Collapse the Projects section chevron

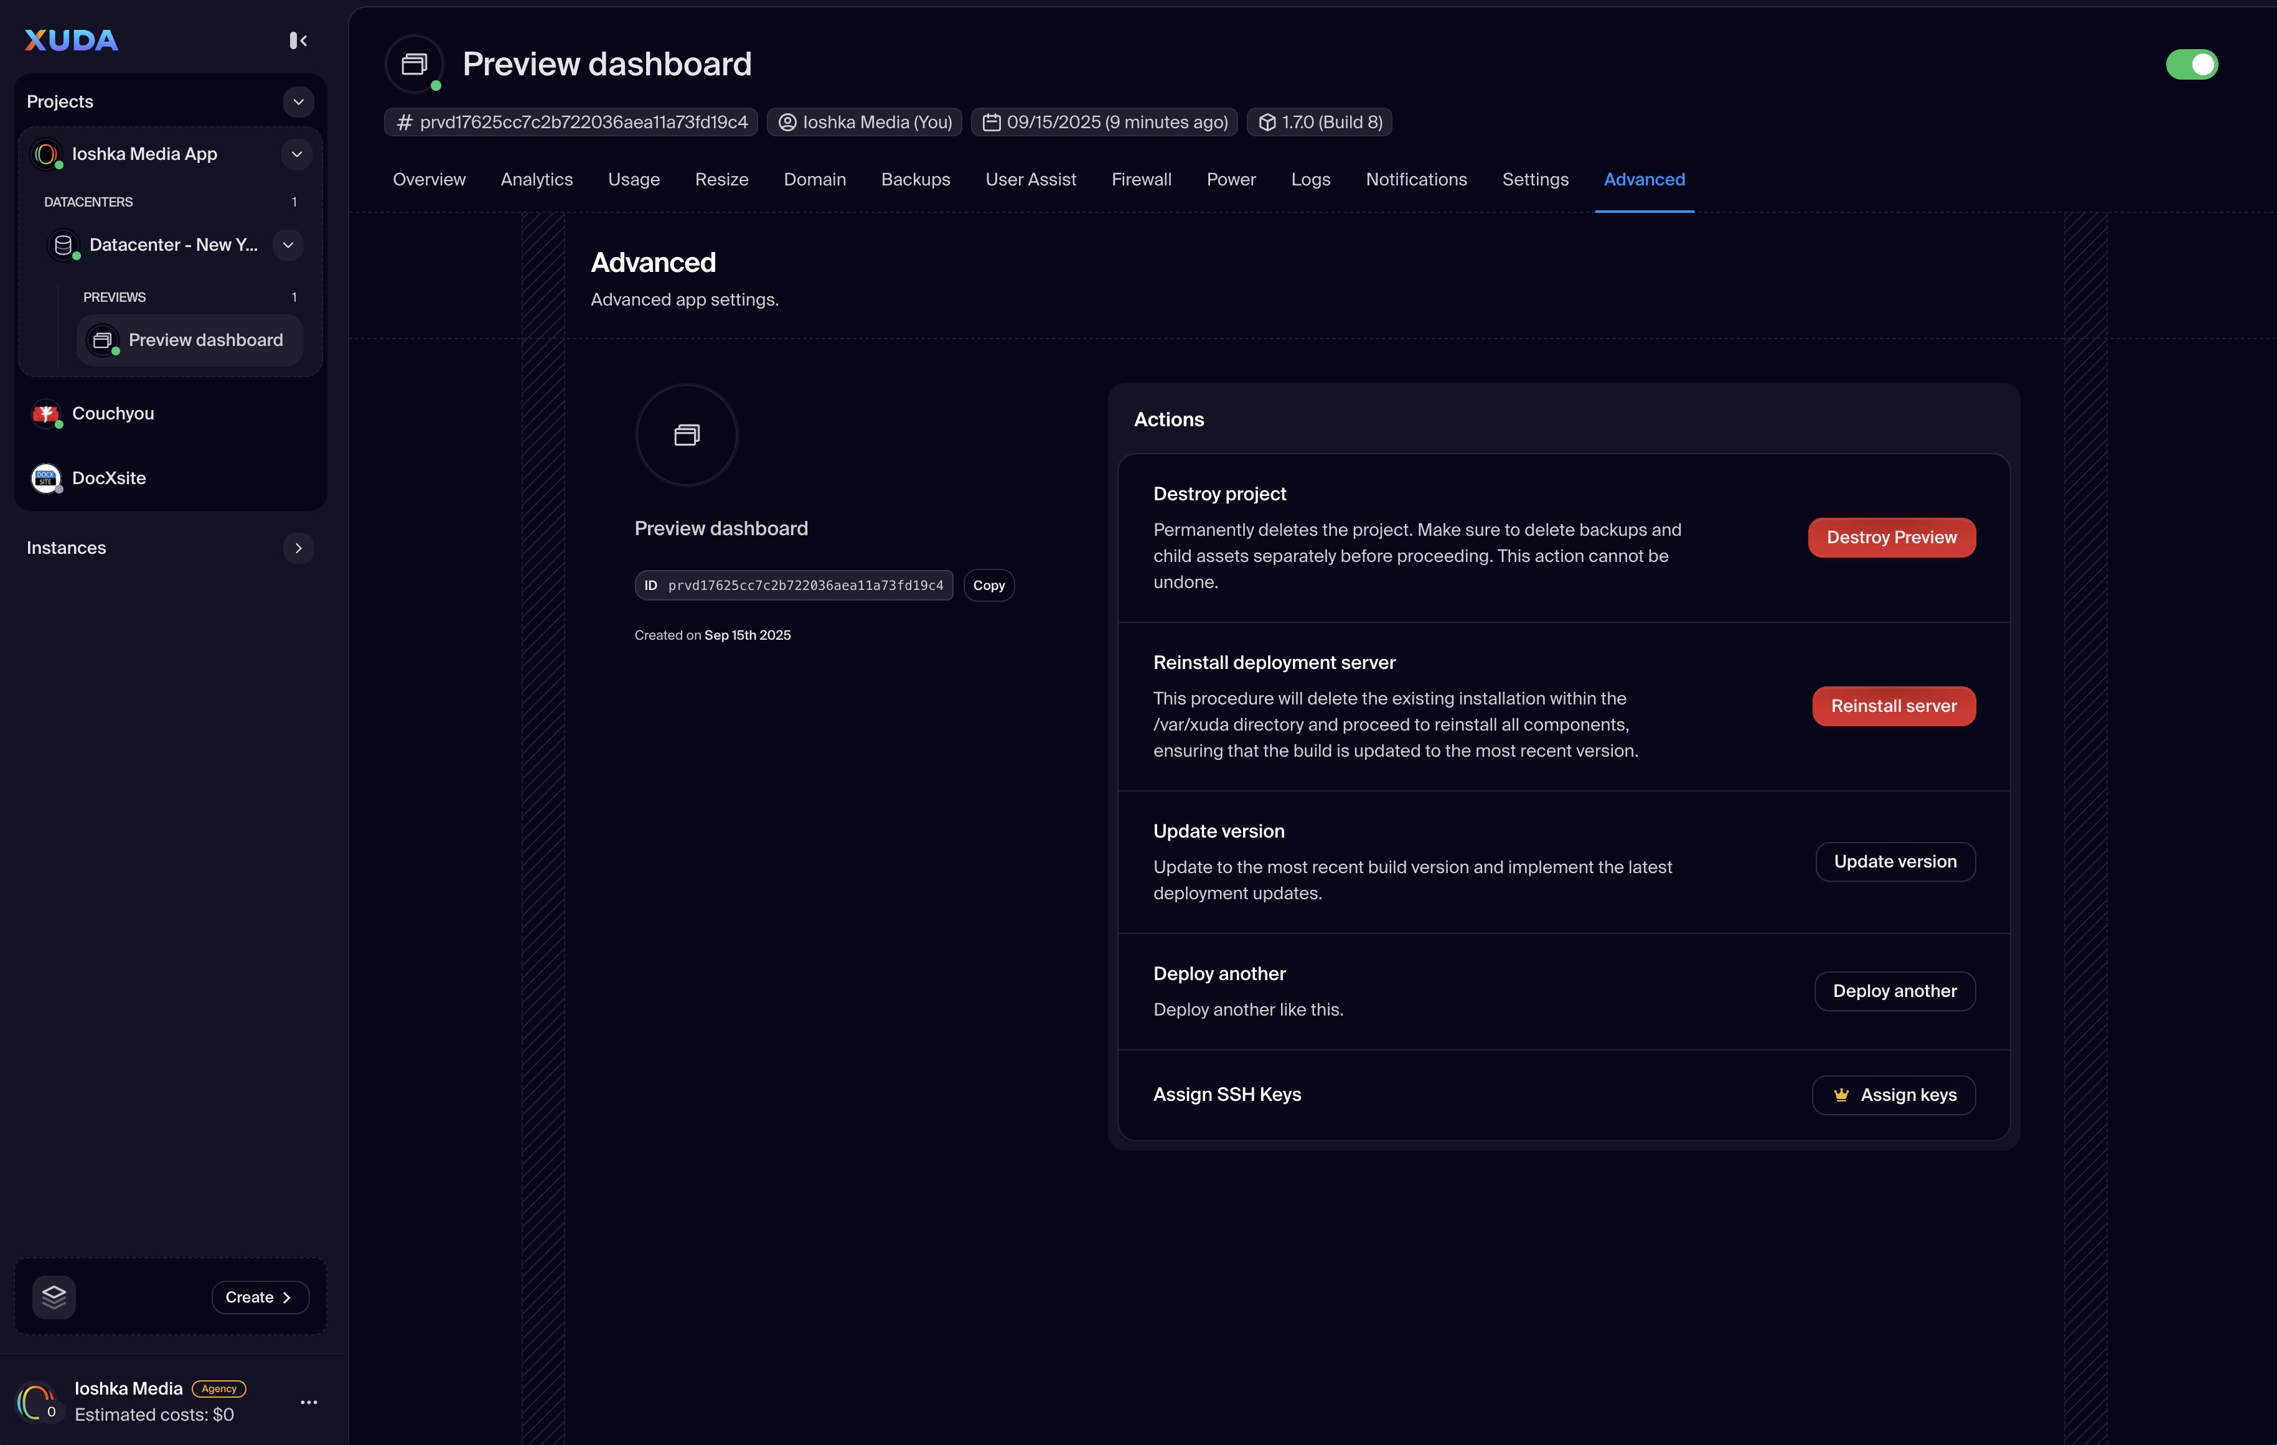click(x=298, y=102)
